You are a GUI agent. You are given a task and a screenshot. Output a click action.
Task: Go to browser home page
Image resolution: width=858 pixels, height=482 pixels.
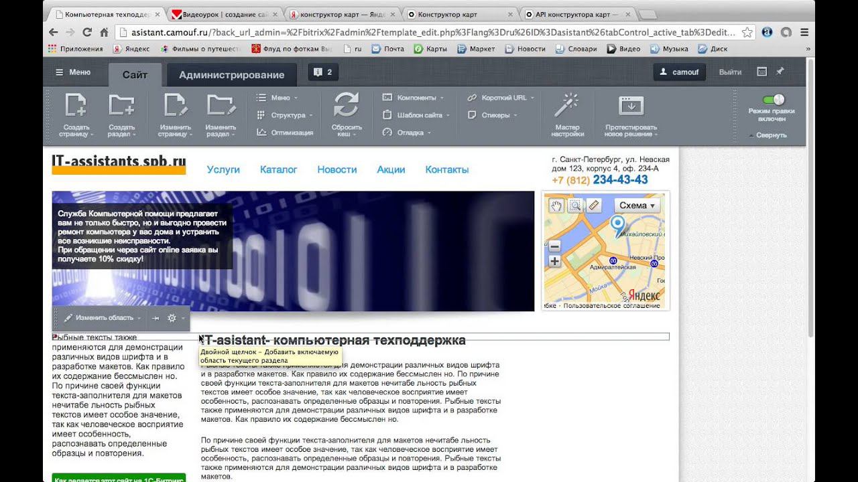point(104,32)
